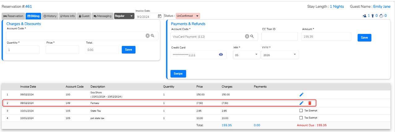
Task: Delete the Fantasy discount with trash icon
Action: (x=310, y=103)
